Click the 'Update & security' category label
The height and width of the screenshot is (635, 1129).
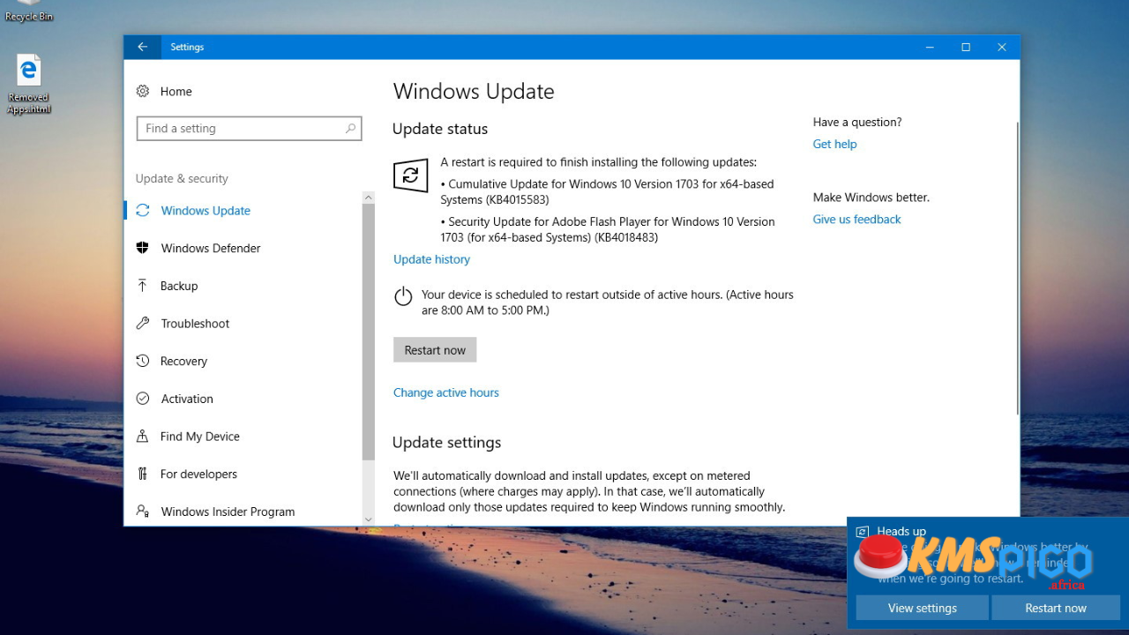pyautogui.click(x=182, y=178)
